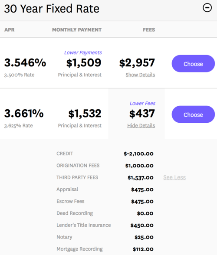The image size is (217, 255).
Task: Click the Fees column header
Action: pyautogui.click(x=149, y=30)
